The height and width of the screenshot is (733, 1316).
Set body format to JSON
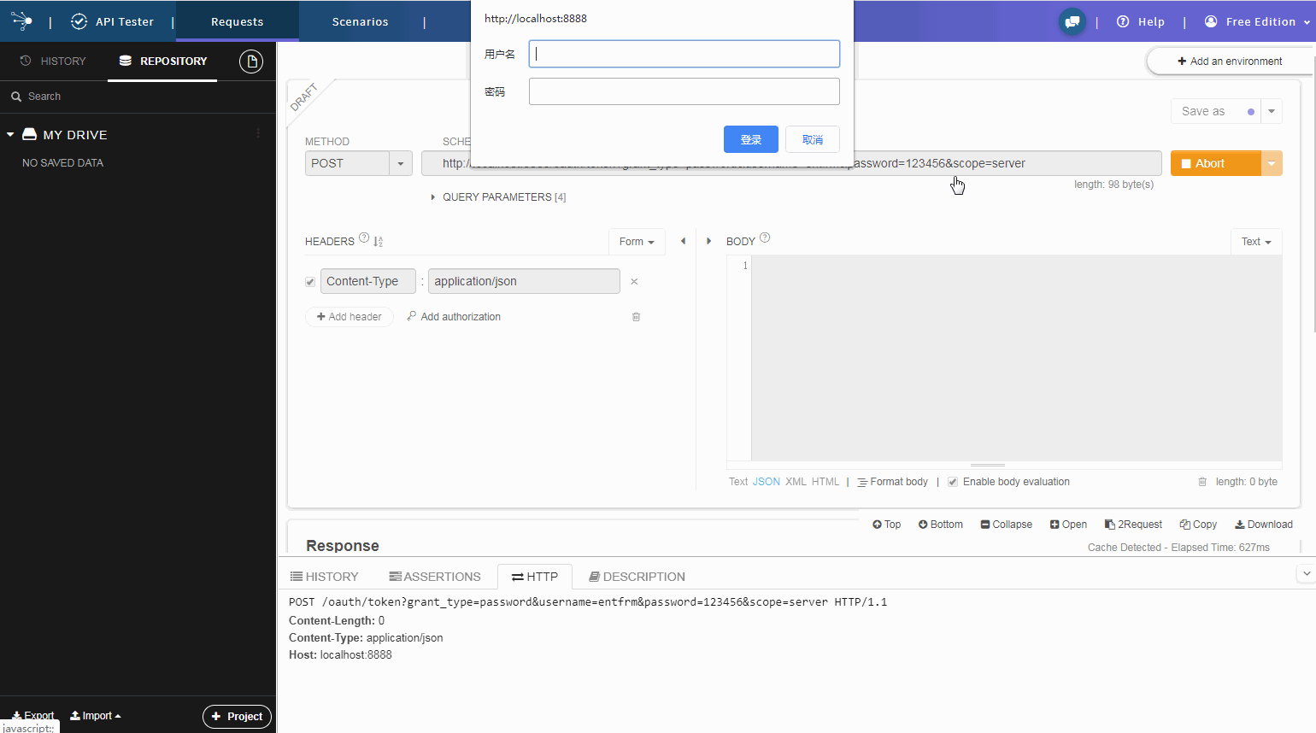767,482
